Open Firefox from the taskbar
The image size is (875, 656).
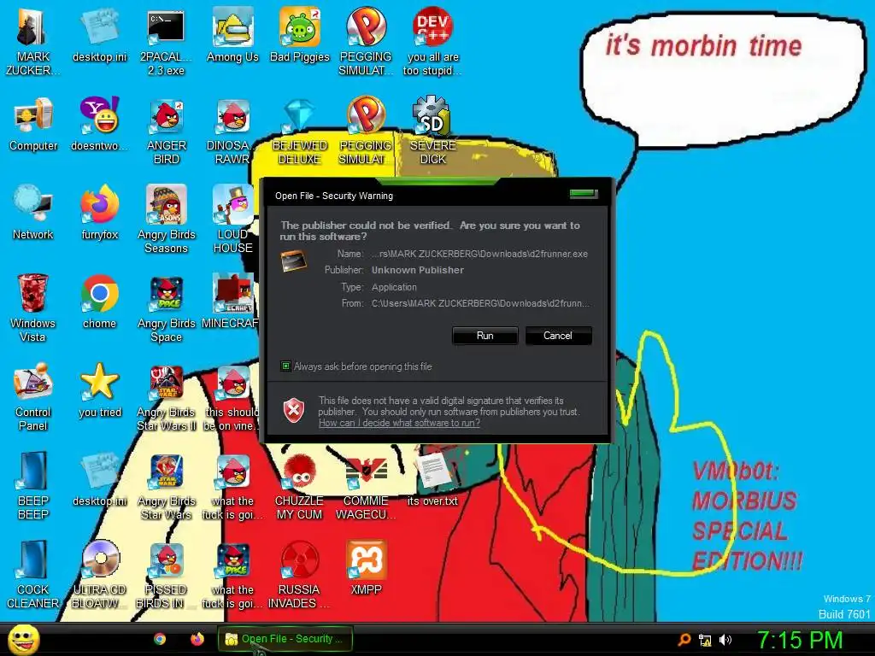coord(197,639)
